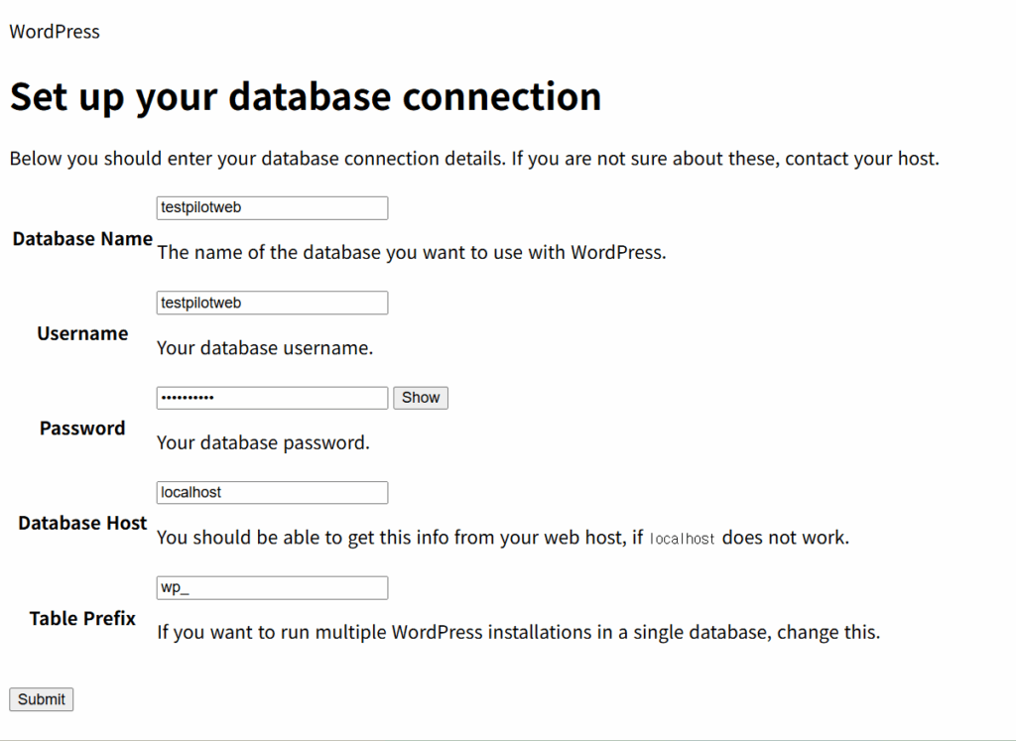The height and width of the screenshot is (741, 1016).
Task: Click the WordPress title text at top
Action: click(55, 32)
